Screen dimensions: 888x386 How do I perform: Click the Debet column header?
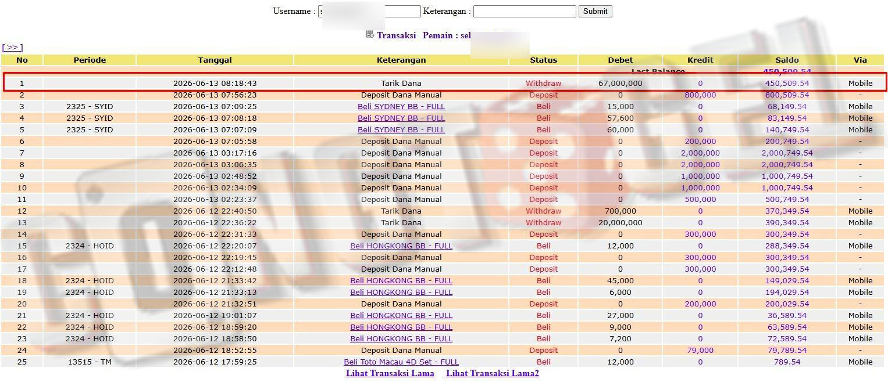[x=620, y=60]
